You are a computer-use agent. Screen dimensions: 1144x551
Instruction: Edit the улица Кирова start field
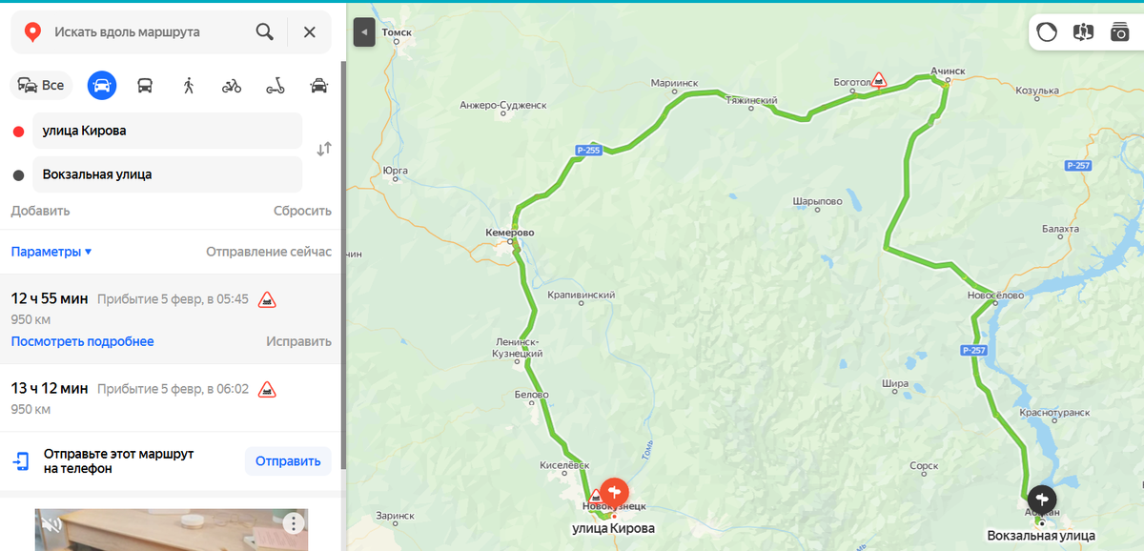click(167, 131)
